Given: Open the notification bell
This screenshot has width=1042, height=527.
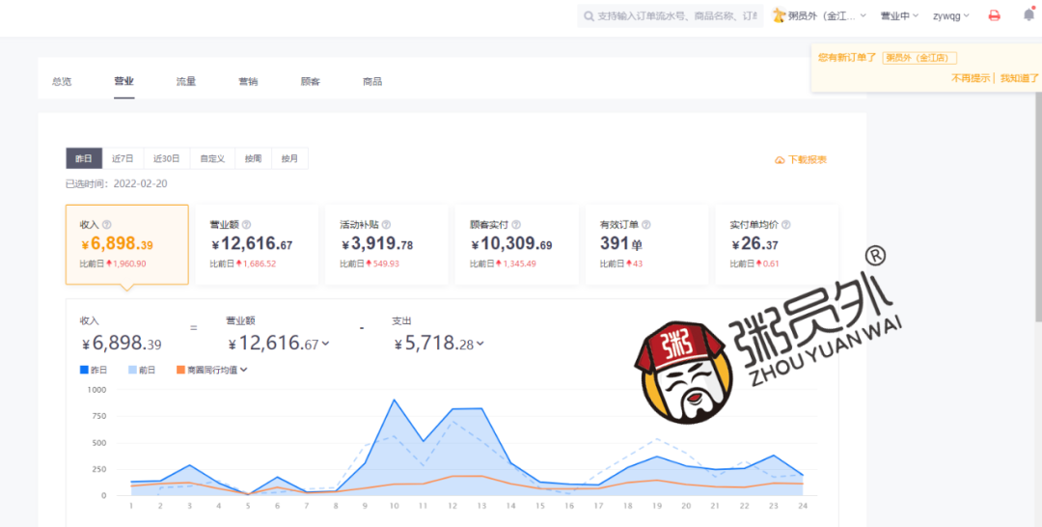Looking at the screenshot, I should 1028,14.
